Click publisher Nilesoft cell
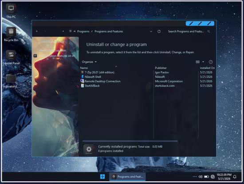The height and width of the screenshot is (184, 244). 160,77
